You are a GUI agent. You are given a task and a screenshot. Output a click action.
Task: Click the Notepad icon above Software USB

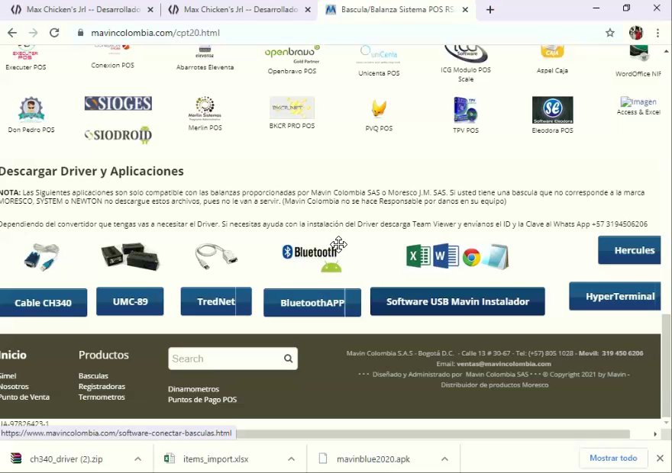tap(496, 257)
